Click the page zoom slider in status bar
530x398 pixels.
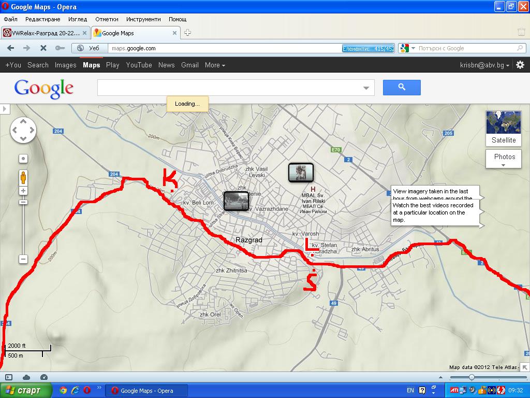coord(472,377)
